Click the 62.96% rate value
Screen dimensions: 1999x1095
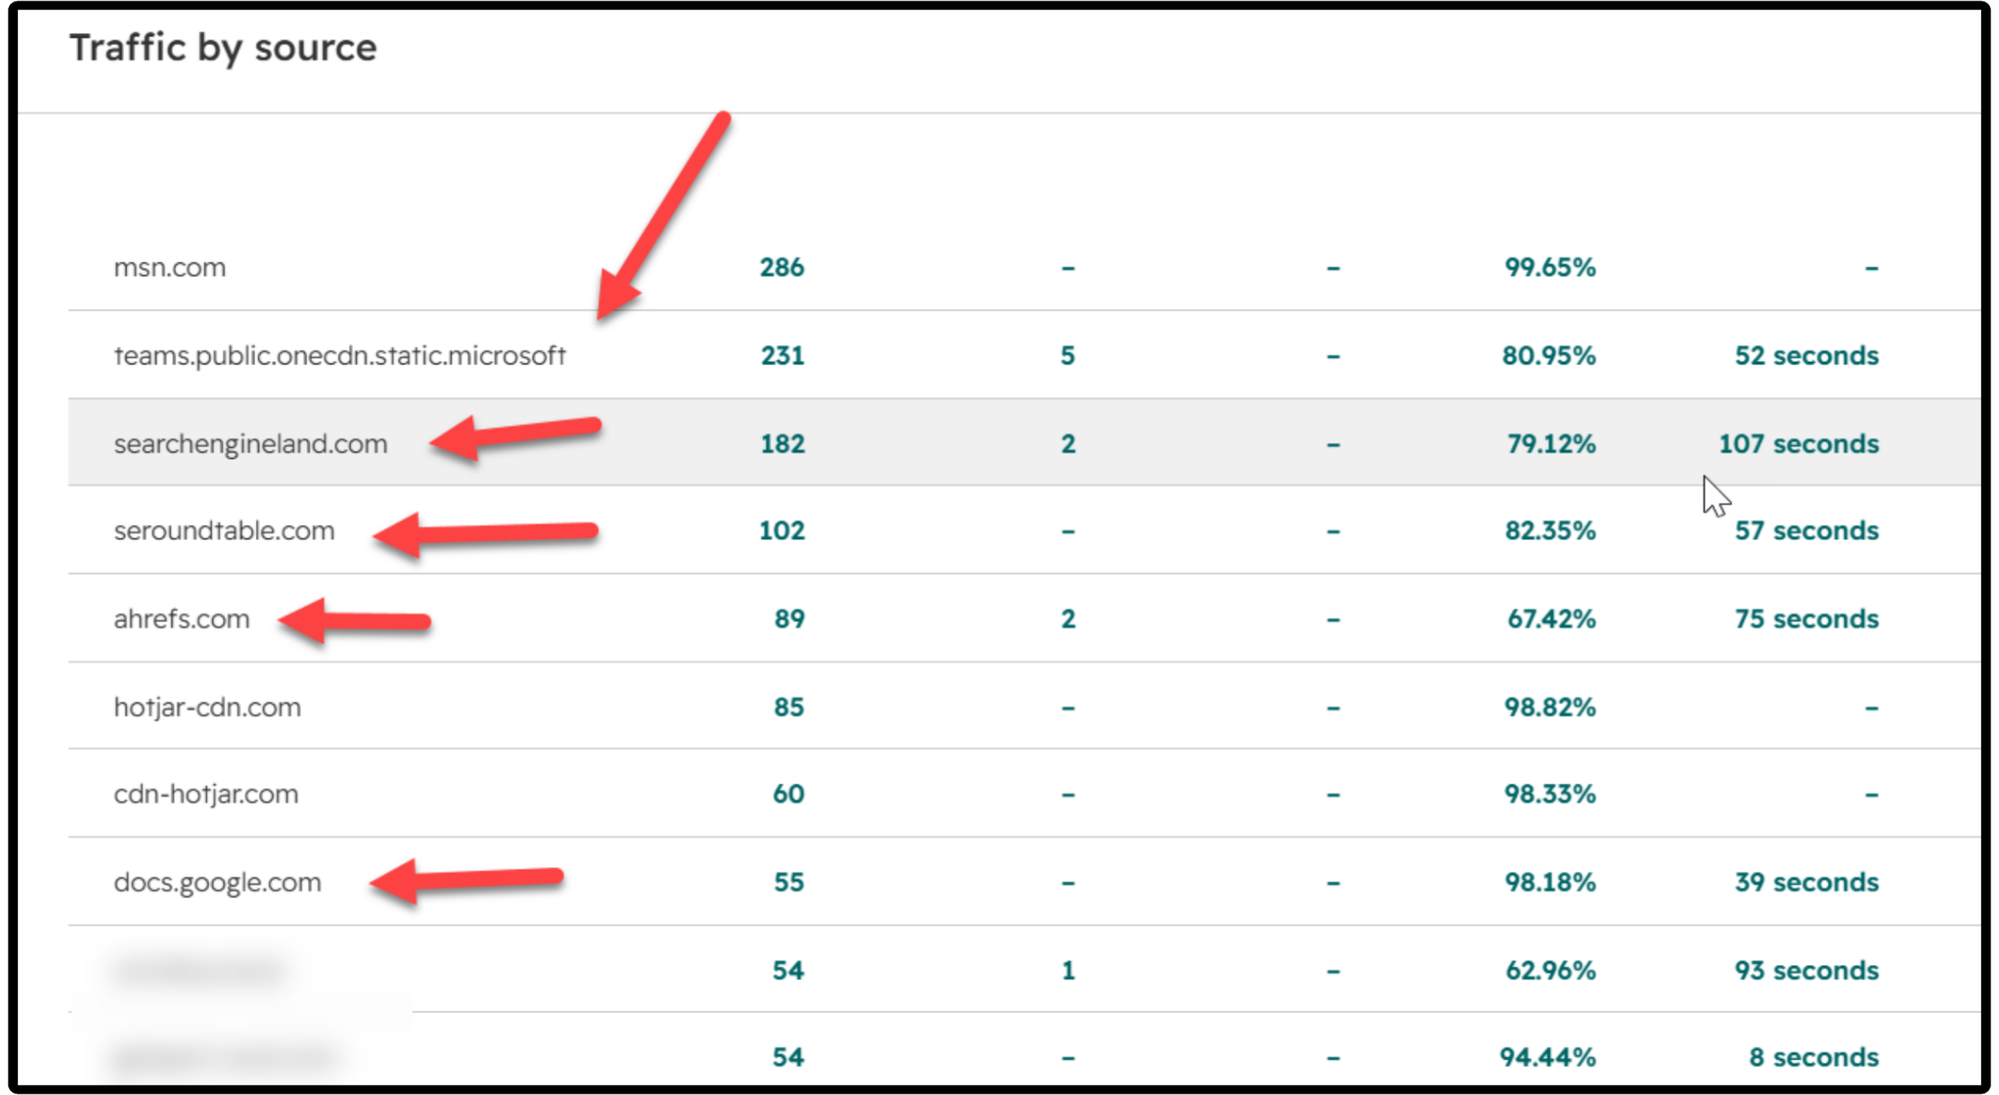[x=1551, y=971]
